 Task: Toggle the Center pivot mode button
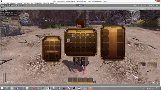[x=19, y=5]
